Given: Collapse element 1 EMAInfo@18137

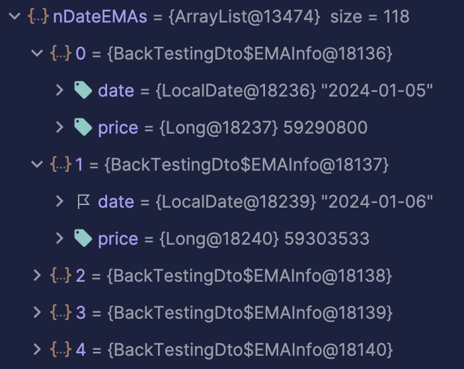Looking at the screenshot, I should tap(37, 164).
